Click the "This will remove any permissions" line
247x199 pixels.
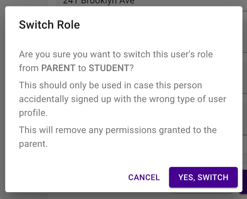point(118,130)
